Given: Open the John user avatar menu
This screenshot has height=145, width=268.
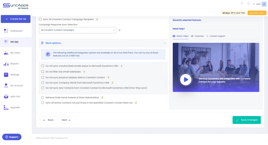Looking at the screenshot, I should (264, 4).
